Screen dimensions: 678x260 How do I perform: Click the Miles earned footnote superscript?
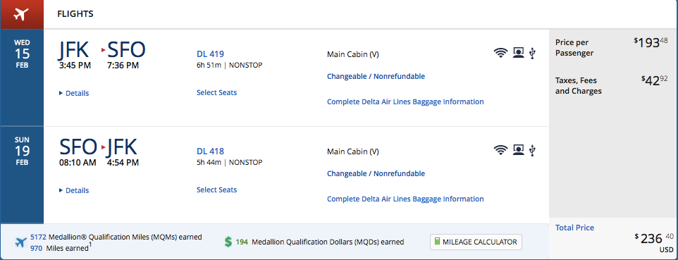90,245
